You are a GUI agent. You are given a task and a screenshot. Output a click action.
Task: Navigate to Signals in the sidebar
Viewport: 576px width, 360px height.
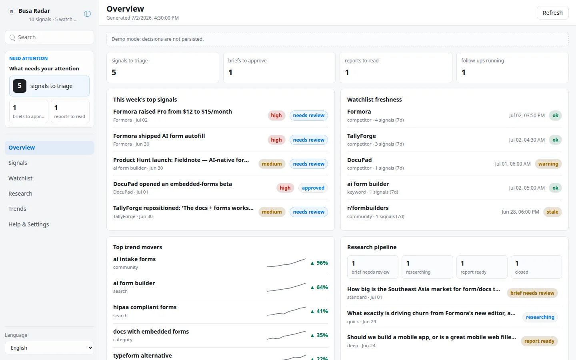click(x=50, y=163)
